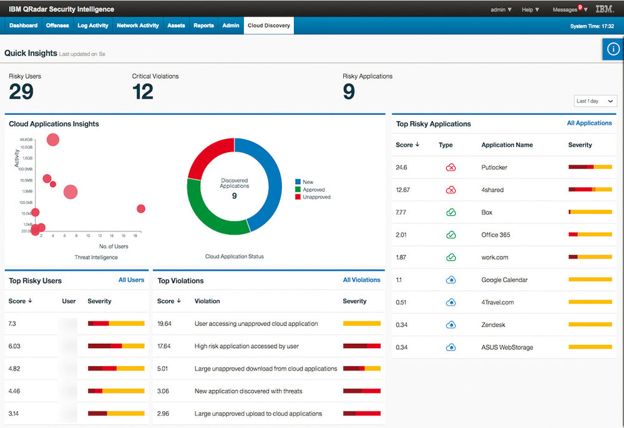Click the ASUS WebStorage new cloud icon

click(x=451, y=348)
